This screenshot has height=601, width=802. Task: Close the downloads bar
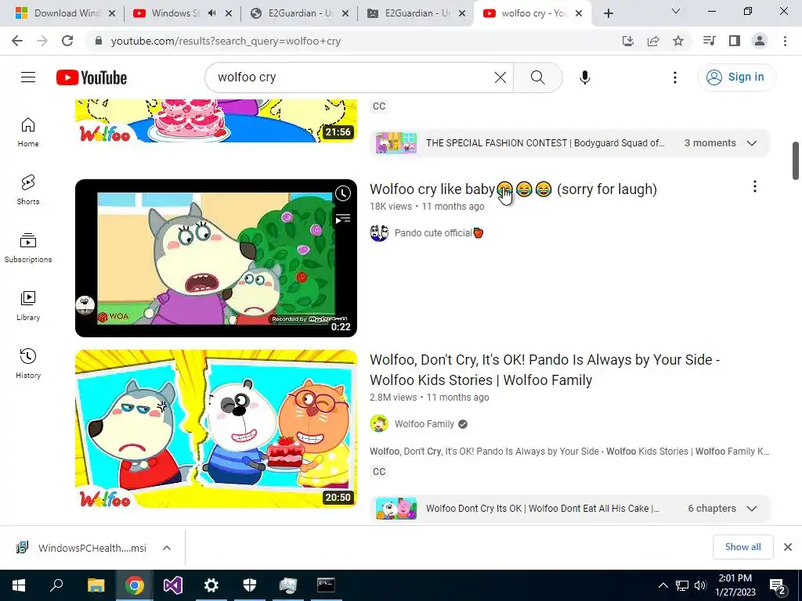[x=788, y=547]
